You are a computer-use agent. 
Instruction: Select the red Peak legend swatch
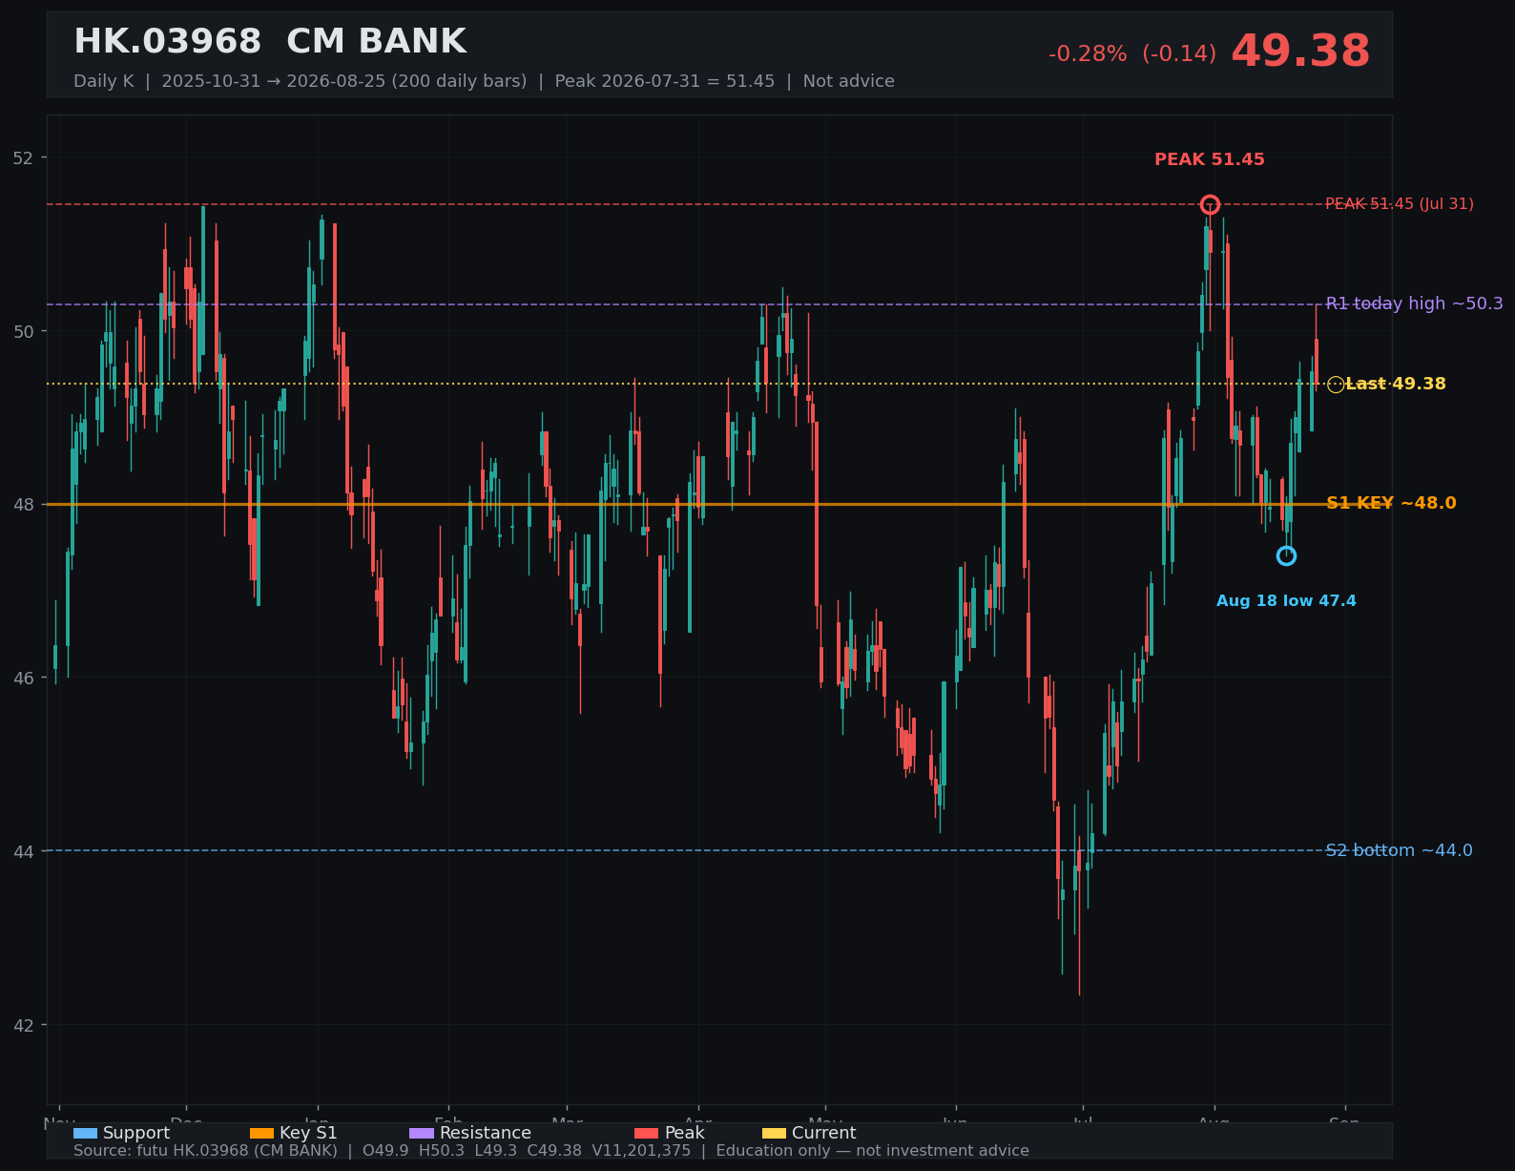pos(646,1133)
